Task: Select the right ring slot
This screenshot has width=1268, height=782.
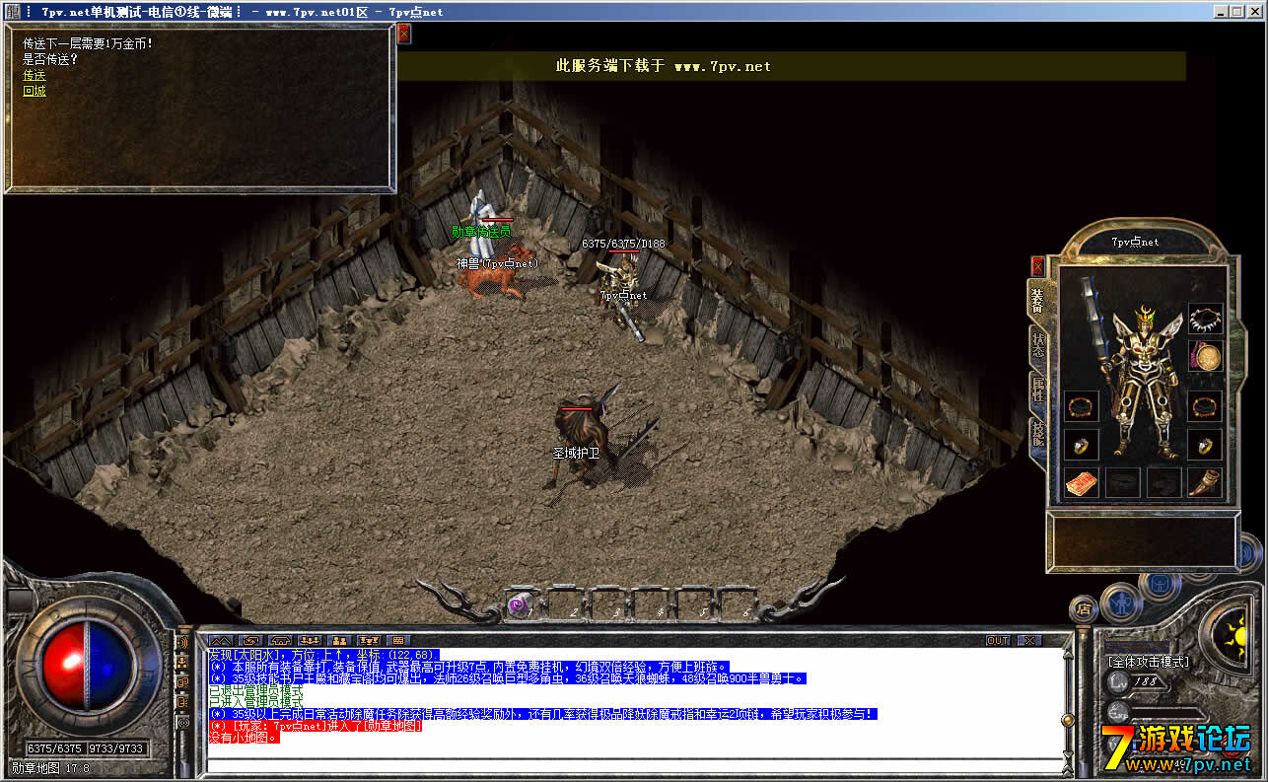Action: (1204, 445)
